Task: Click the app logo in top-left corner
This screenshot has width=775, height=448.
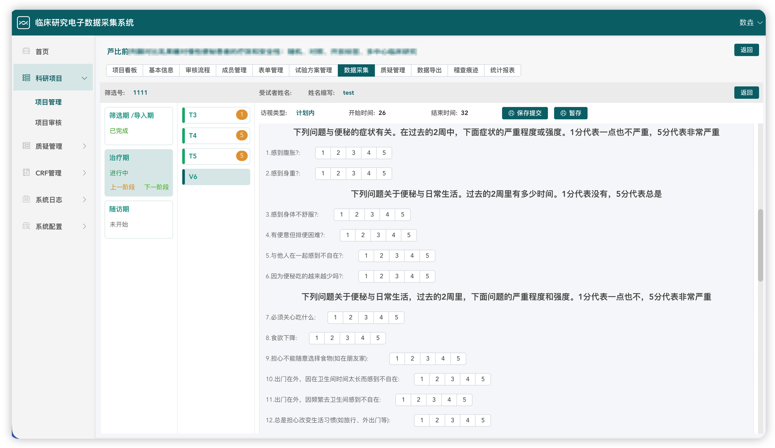Action: (x=24, y=22)
